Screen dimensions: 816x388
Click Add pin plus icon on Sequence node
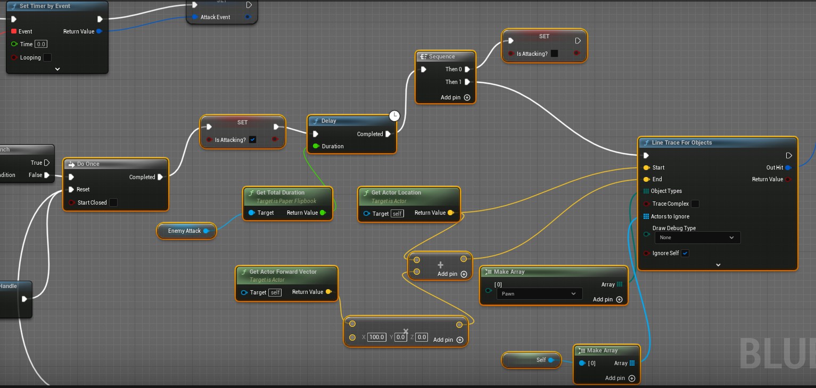click(x=467, y=98)
